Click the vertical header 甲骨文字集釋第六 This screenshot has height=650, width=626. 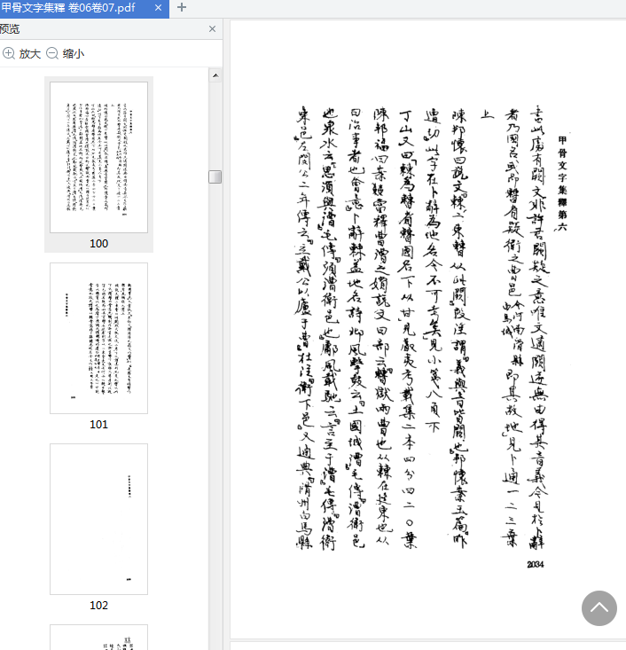[x=562, y=184]
